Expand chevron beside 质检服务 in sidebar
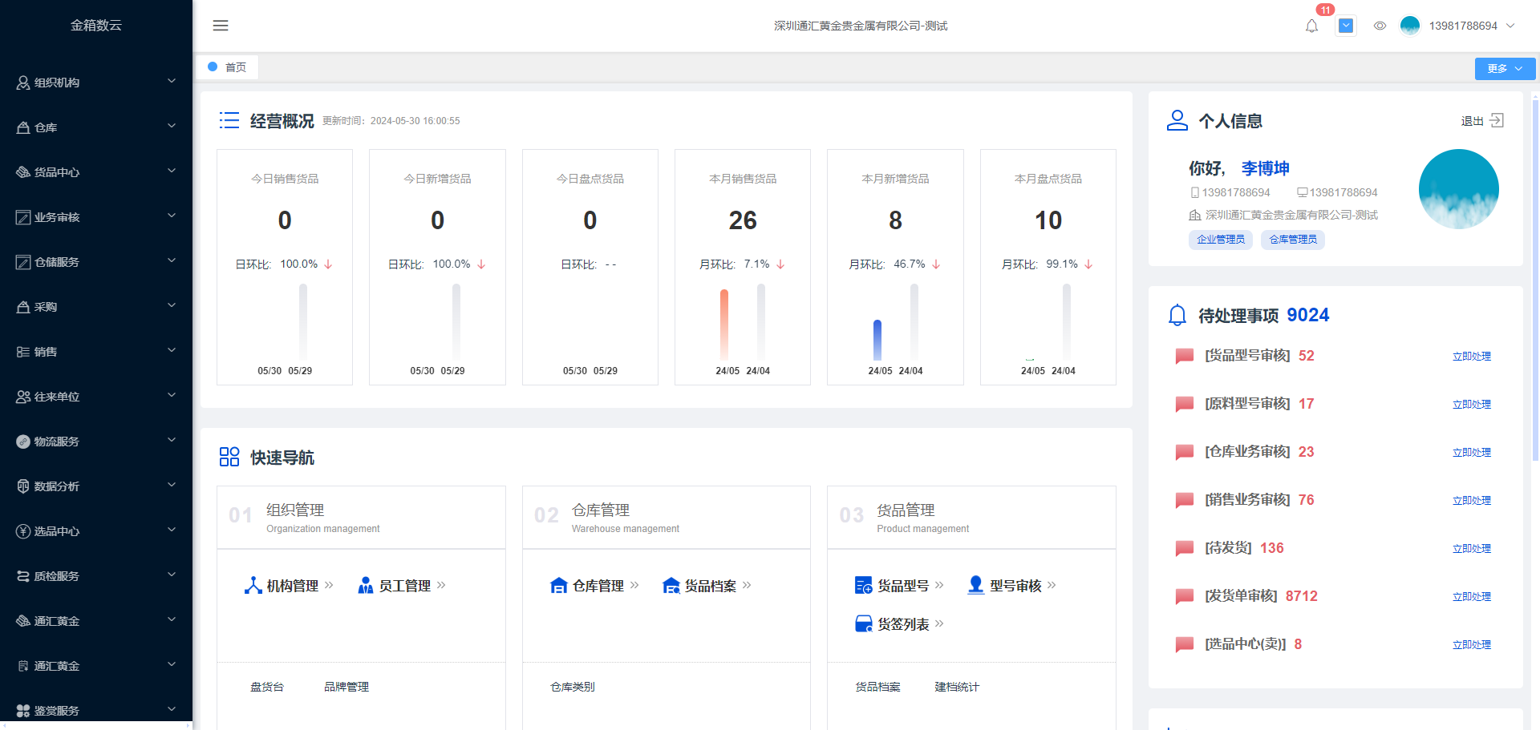 [x=172, y=575]
